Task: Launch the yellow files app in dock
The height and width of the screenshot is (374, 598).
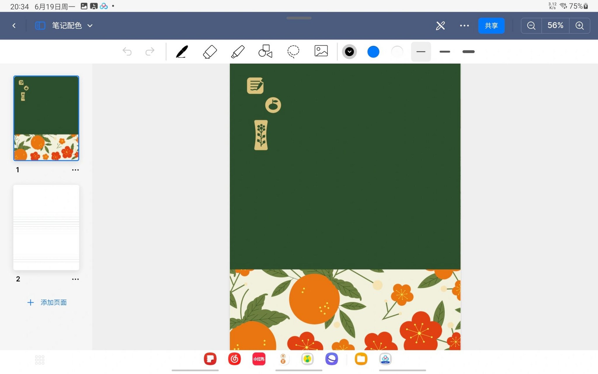Action: tap(361, 359)
